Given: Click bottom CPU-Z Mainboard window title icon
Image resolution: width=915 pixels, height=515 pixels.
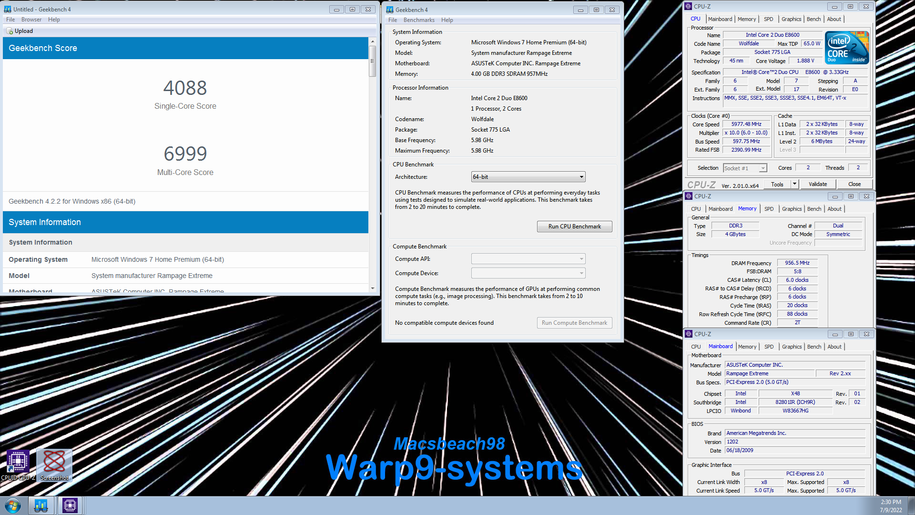Looking at the screenshot, I should point(689,334).
